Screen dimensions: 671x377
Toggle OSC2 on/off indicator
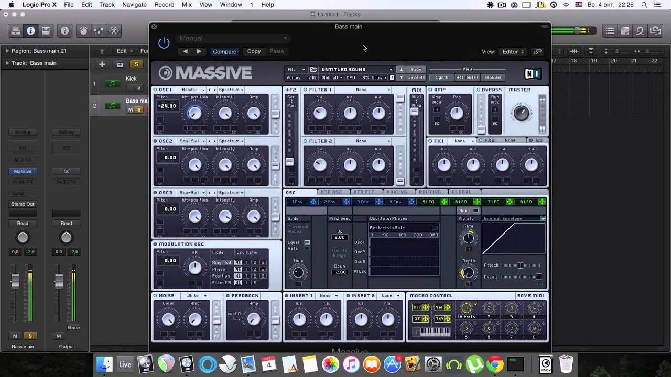click(156, 141)
